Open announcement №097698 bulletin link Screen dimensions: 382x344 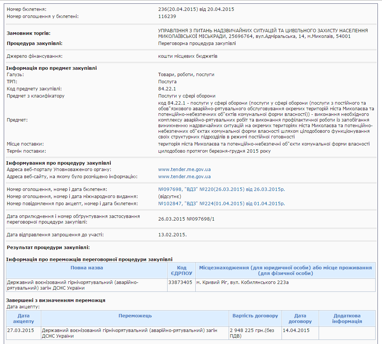click(221, 189)
